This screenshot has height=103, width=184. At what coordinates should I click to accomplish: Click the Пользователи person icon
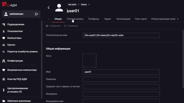(4, 31)
